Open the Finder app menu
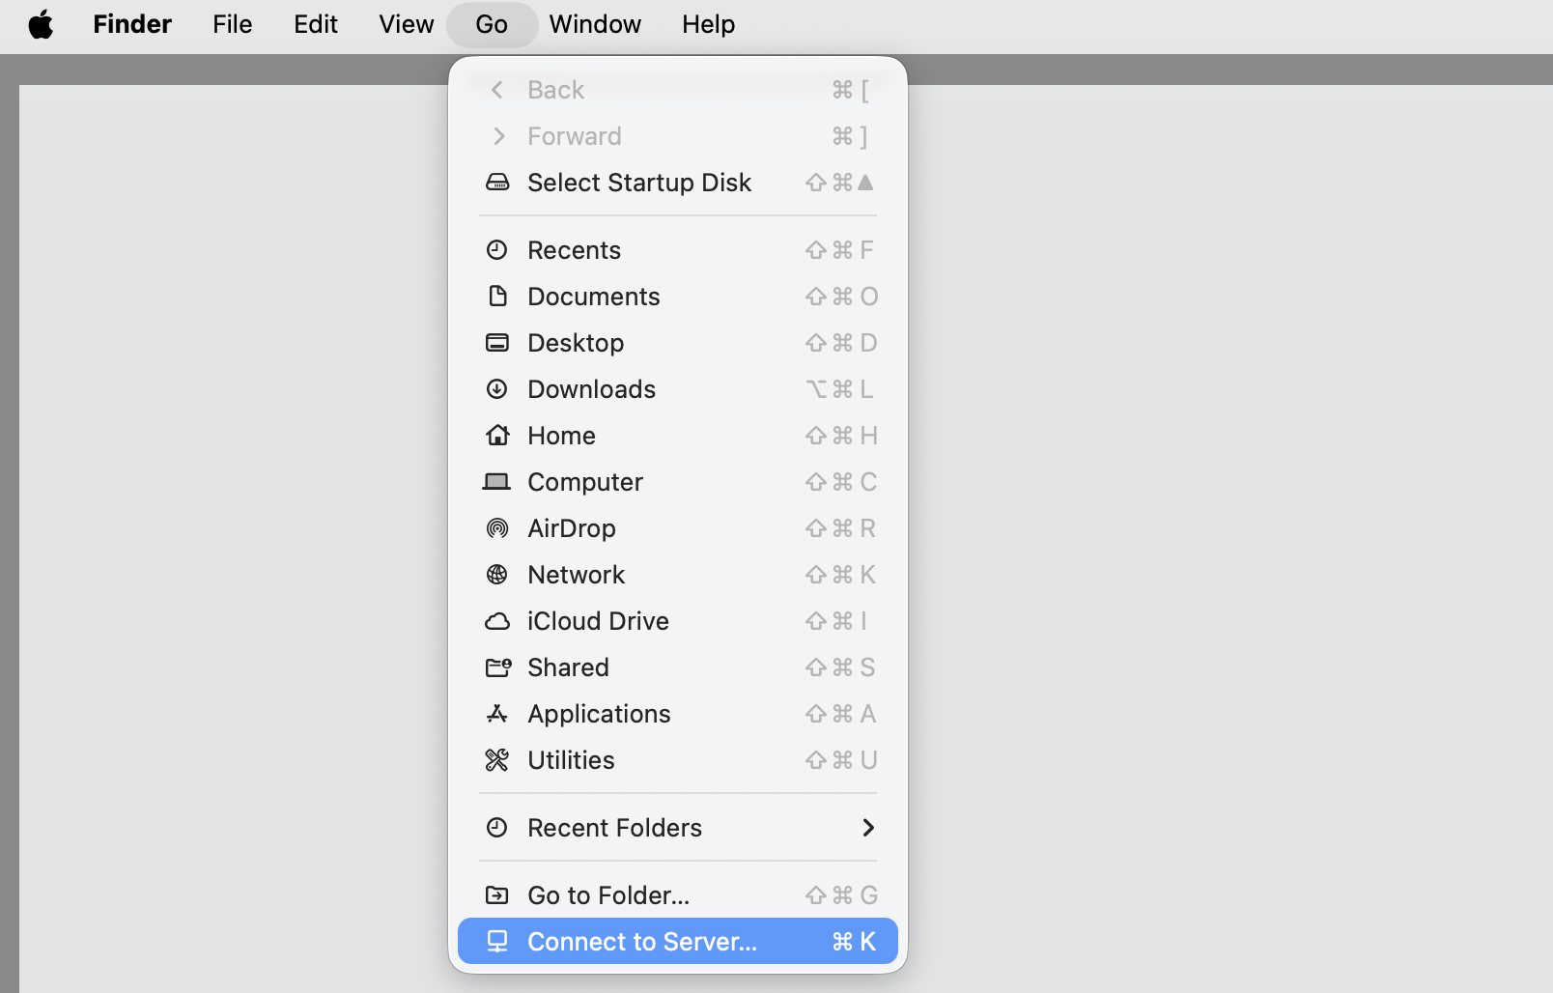This screenshot has width=1553, height=993. [132, 24]
